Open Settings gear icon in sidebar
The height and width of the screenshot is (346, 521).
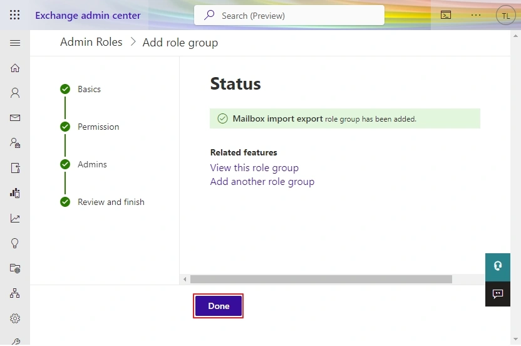click(x=15, y=318)
